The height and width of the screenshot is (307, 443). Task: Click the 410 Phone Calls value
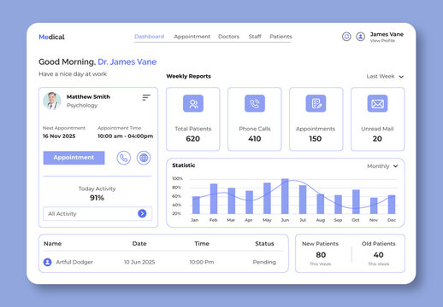[255, 139]
